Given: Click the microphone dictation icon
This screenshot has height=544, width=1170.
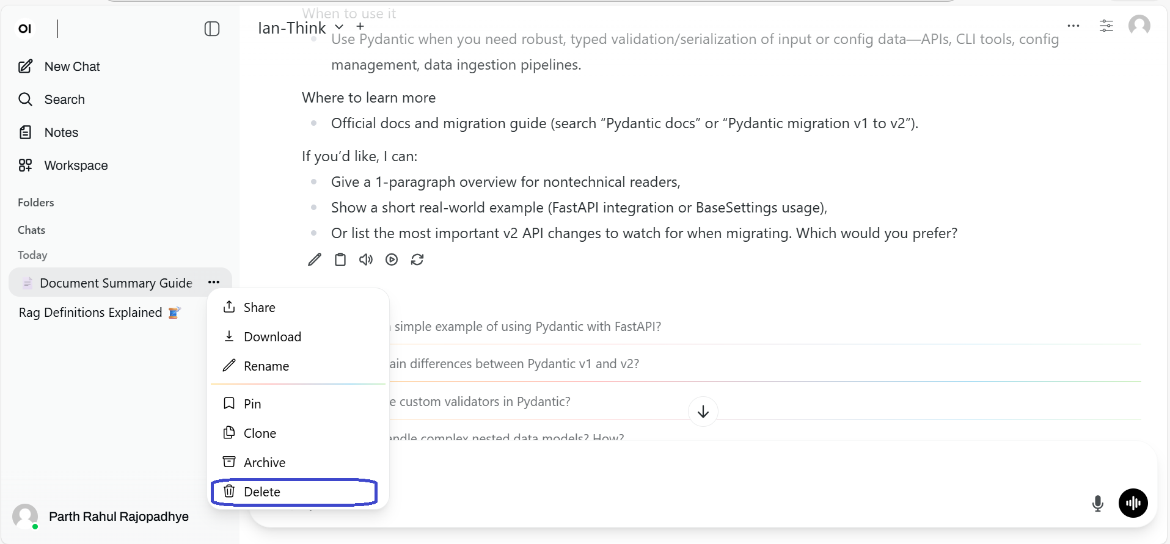Looking at the screenshot, I should click(1098, 503).
